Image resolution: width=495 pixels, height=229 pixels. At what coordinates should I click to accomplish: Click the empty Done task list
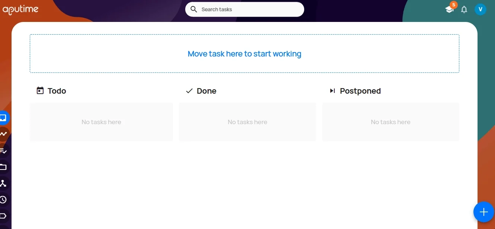pyautogui.click(x=247, y=122)
